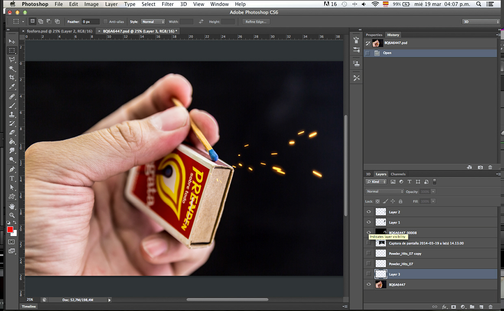
Task: Select the Paint Bucket tool
Action: point(12,141)
